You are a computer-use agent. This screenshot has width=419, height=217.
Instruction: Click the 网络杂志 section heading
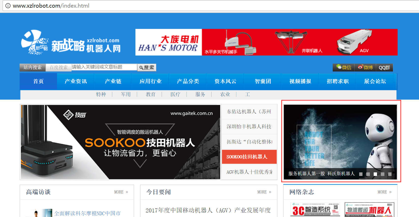302,192
